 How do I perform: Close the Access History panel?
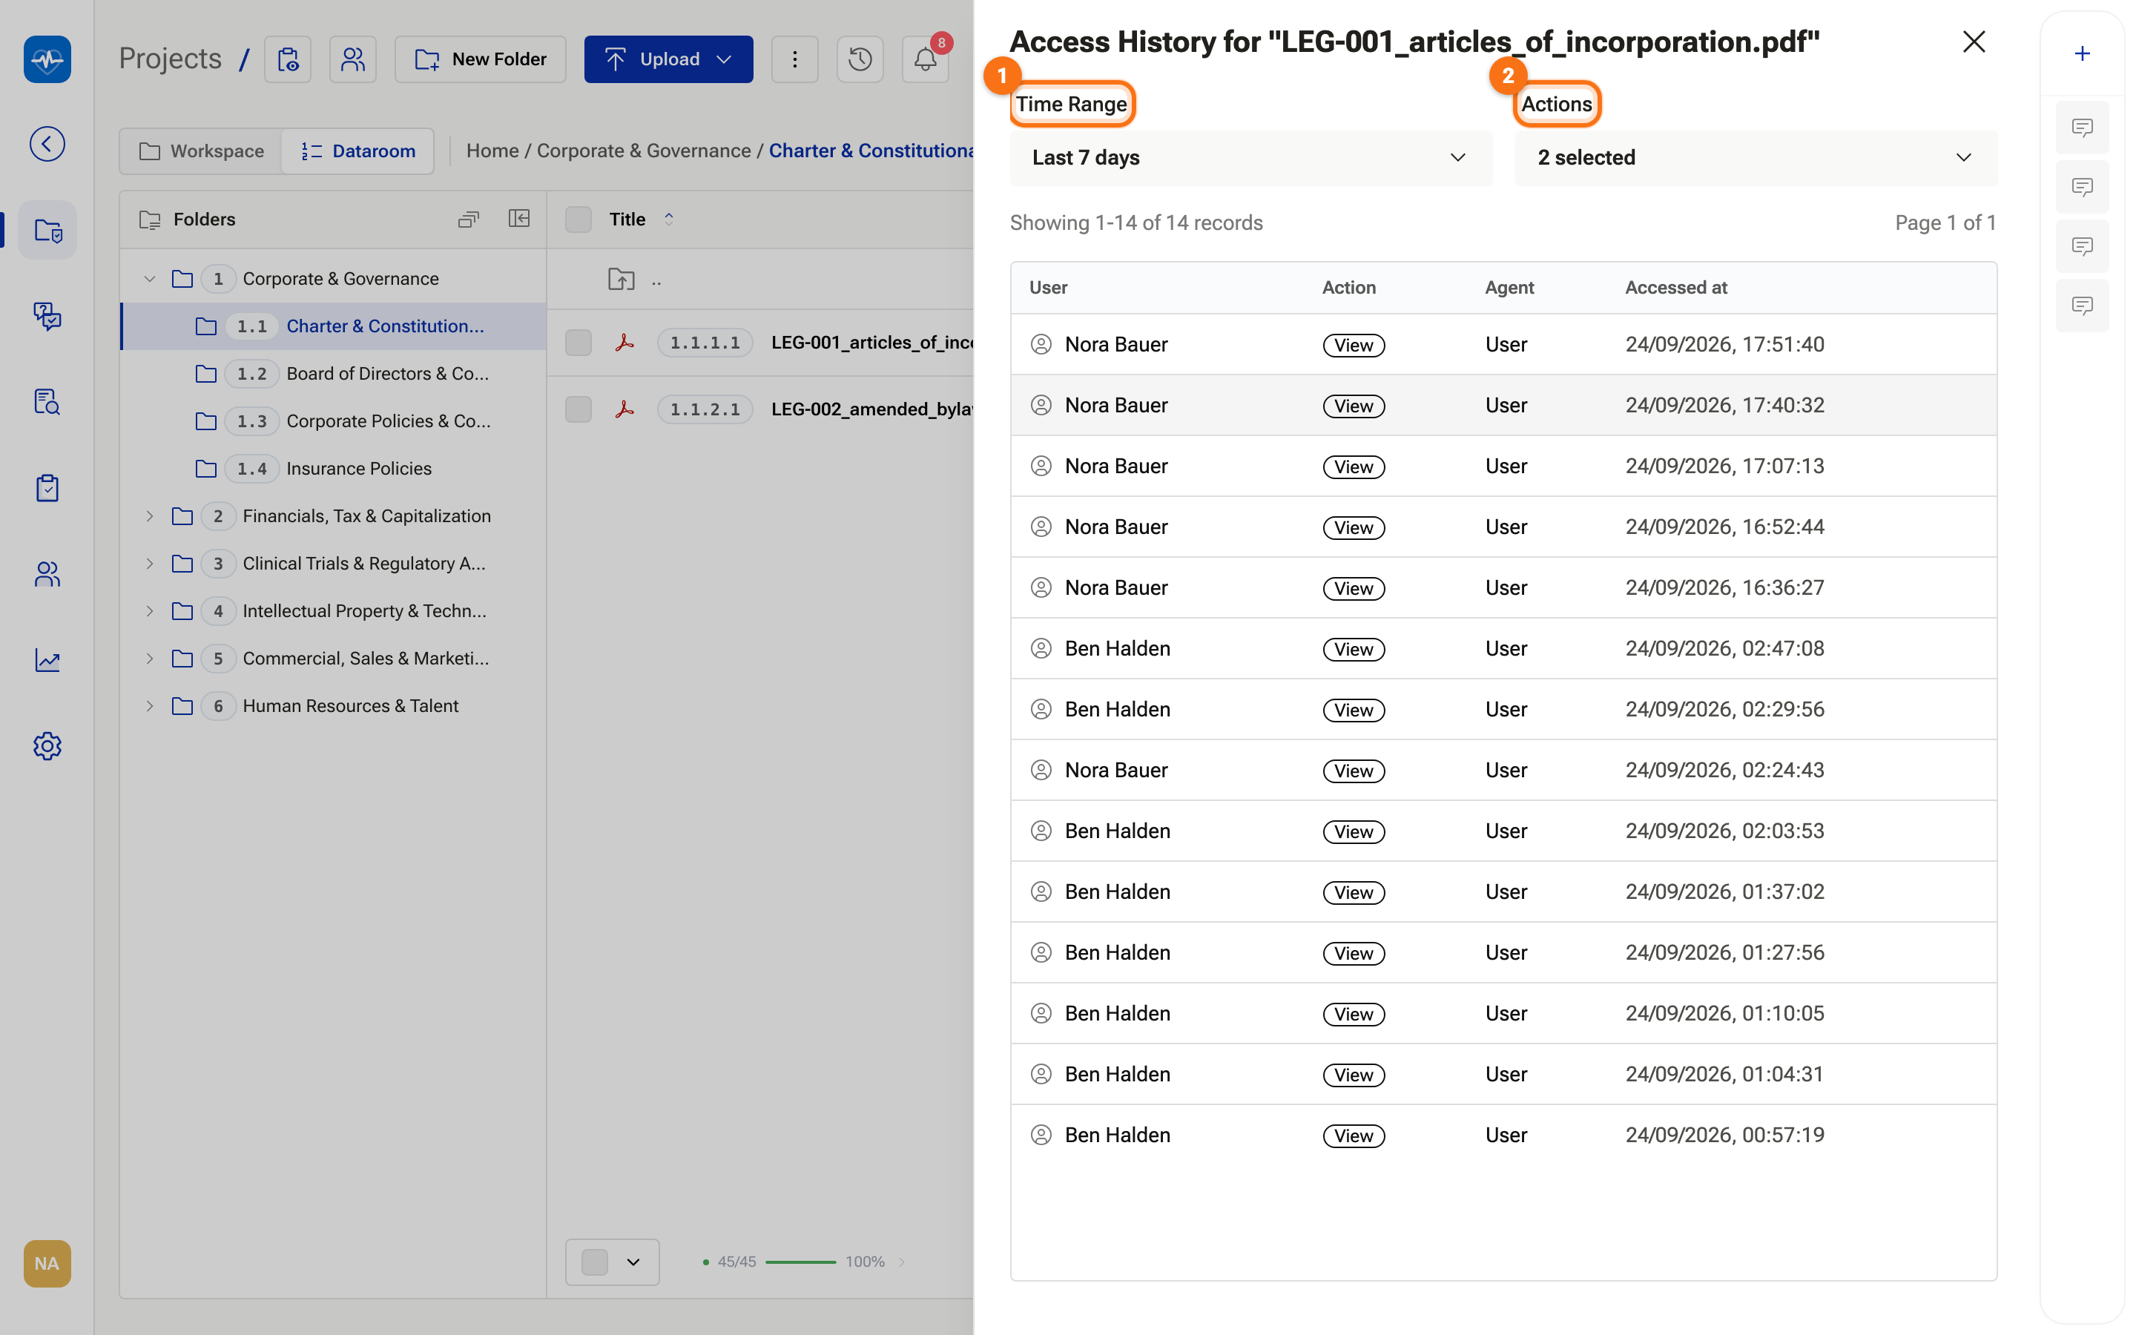[1974, 42]
